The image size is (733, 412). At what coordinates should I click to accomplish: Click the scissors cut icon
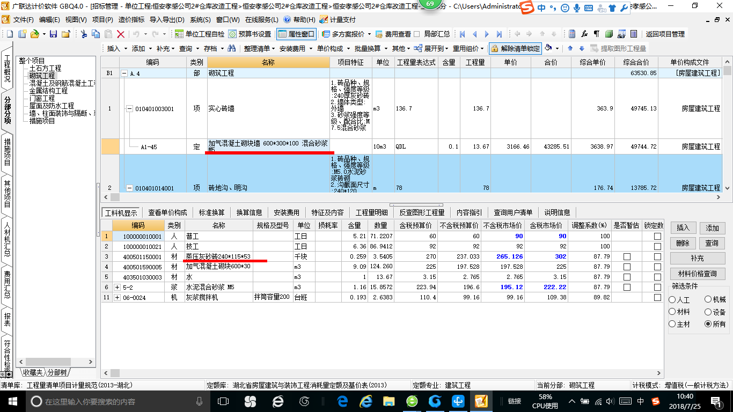pos(84,34)
